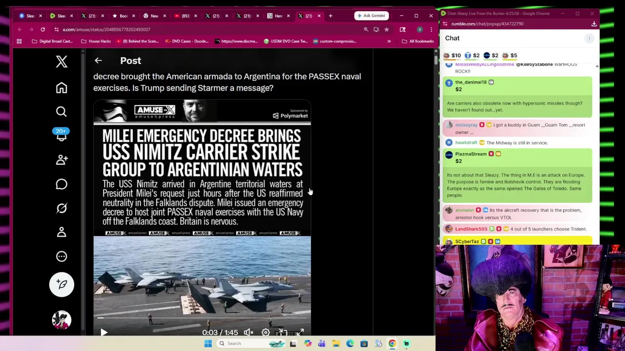Toggle video picture-in-picture mini player
Screen dimensions: 625x351
(283, 332)
